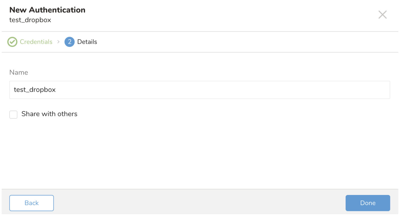400x217 pixels.
Task: Click the Share with others label text
Action: pos(49,114)
